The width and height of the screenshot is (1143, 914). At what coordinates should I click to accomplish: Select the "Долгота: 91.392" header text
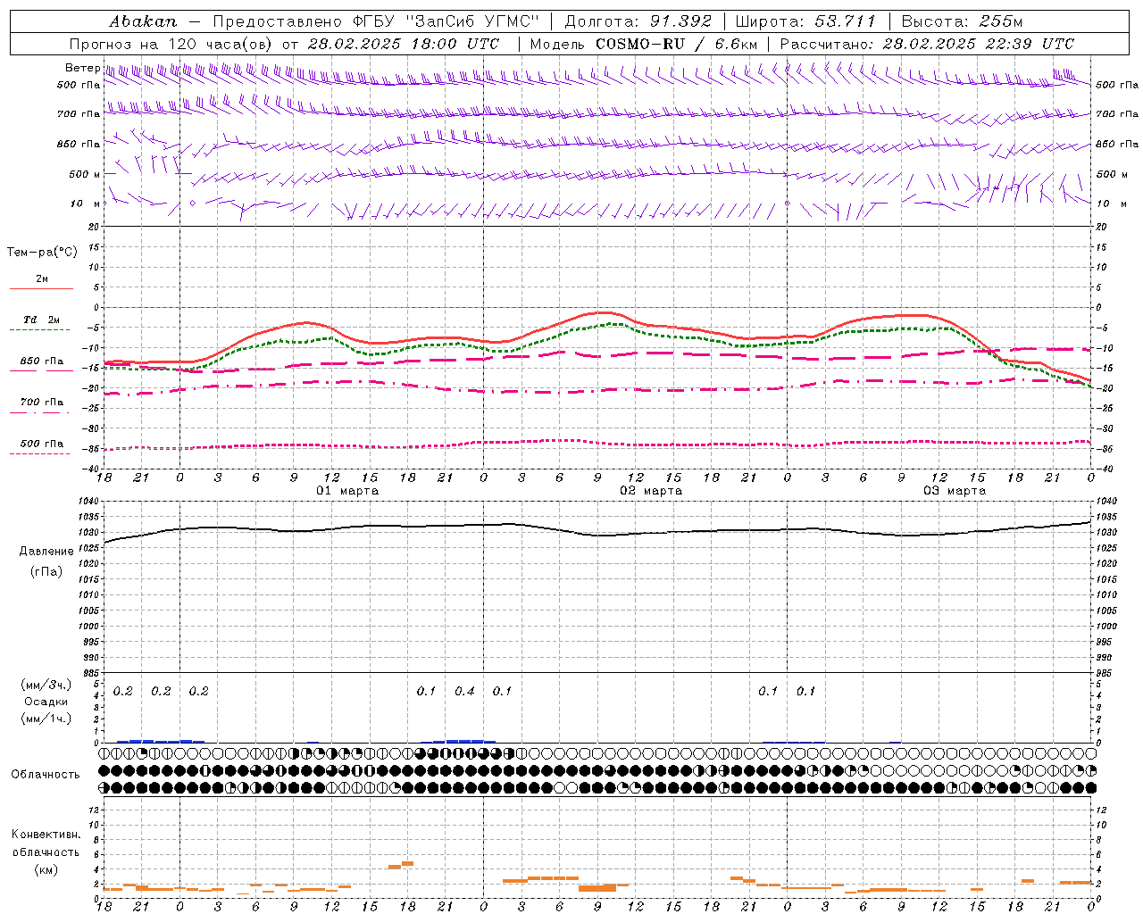tap(638, 21)
